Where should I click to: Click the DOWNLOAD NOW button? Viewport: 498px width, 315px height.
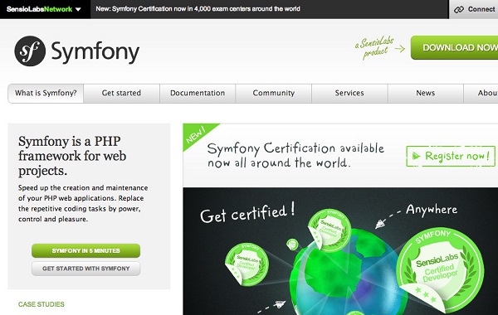coord(455,47)
